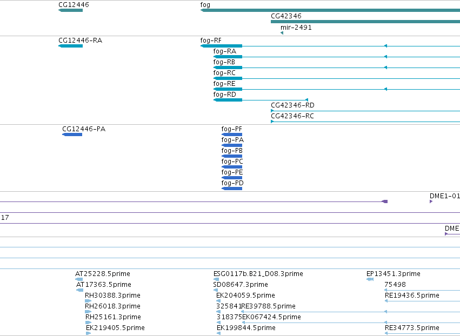Select the RH25161.3prime EST label
Viewport: 460px width, 336px height.
[113, 317]
